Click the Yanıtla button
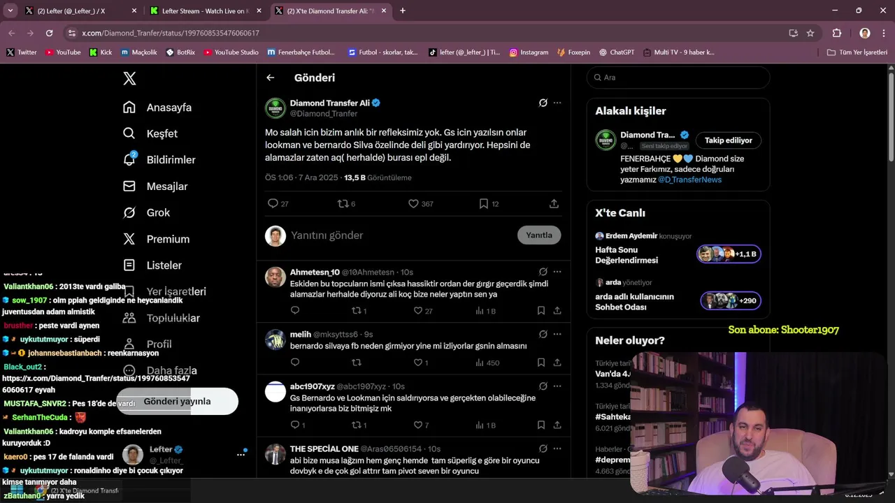The width and height of the screenshot is (895, 503). (x=539, y=235)
